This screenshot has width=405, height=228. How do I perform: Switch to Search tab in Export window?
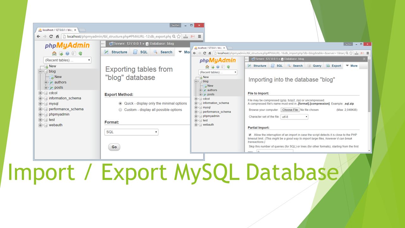pyautogui.click(x=163, y=52)
